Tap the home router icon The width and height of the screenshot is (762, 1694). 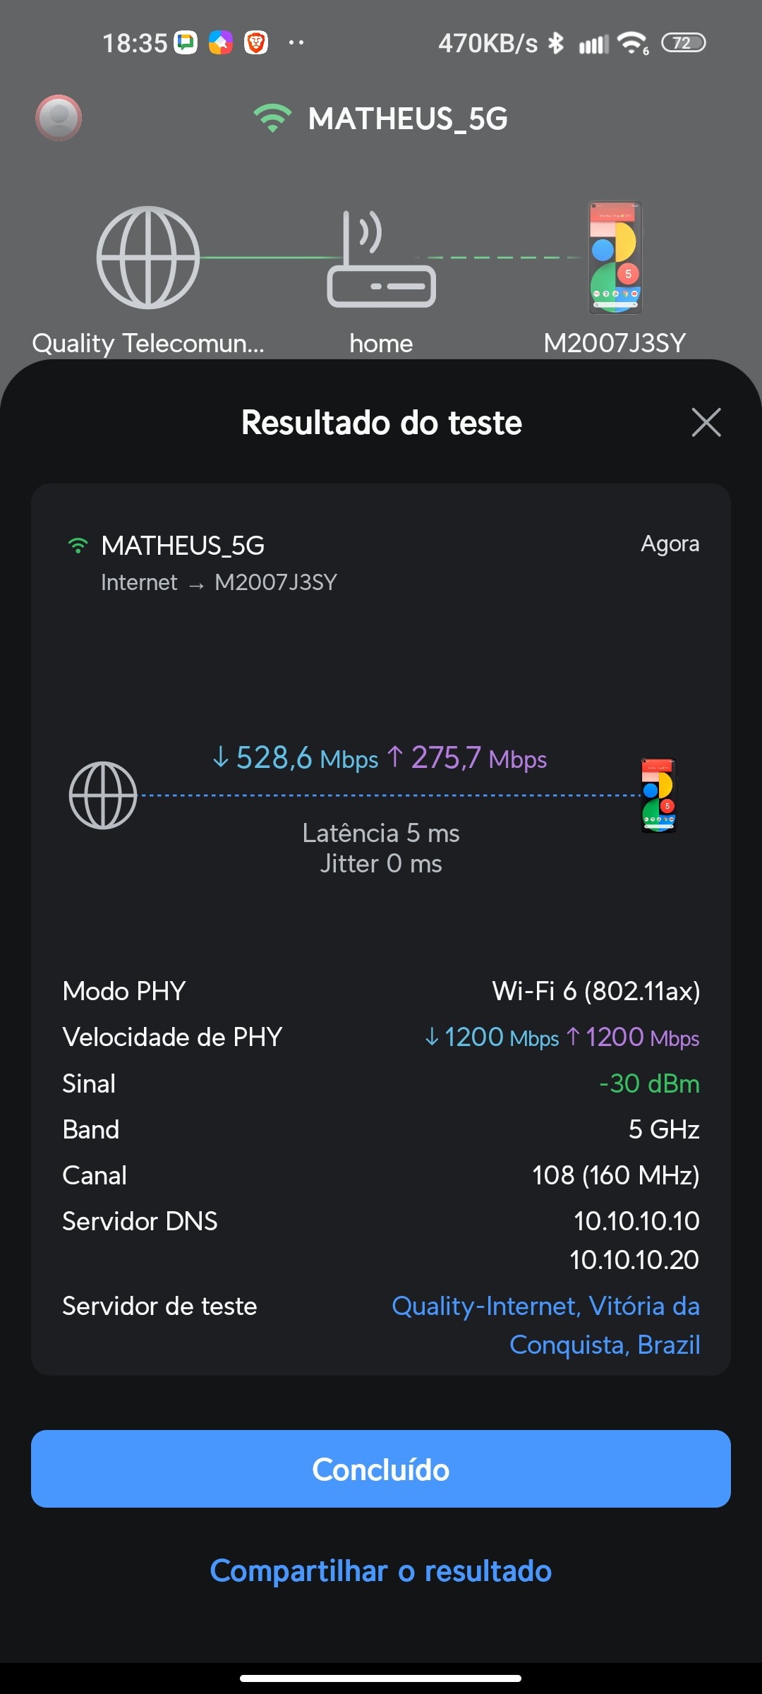pyautogui.click(x=381, y=260)
